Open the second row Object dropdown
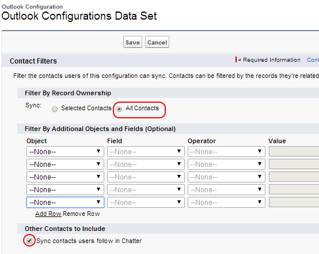This screenshot has height=254, width=319. point(65,164)
